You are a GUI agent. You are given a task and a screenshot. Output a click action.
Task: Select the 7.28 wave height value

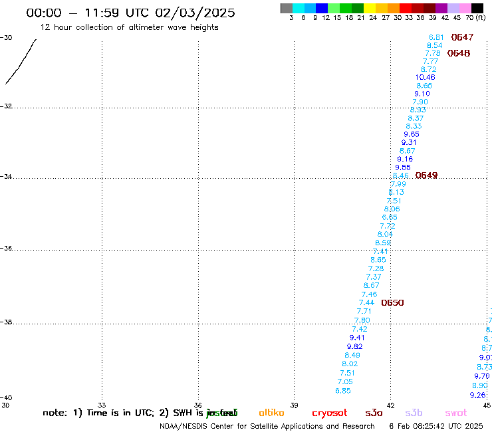pyautogui.click(x=376, y=269)
